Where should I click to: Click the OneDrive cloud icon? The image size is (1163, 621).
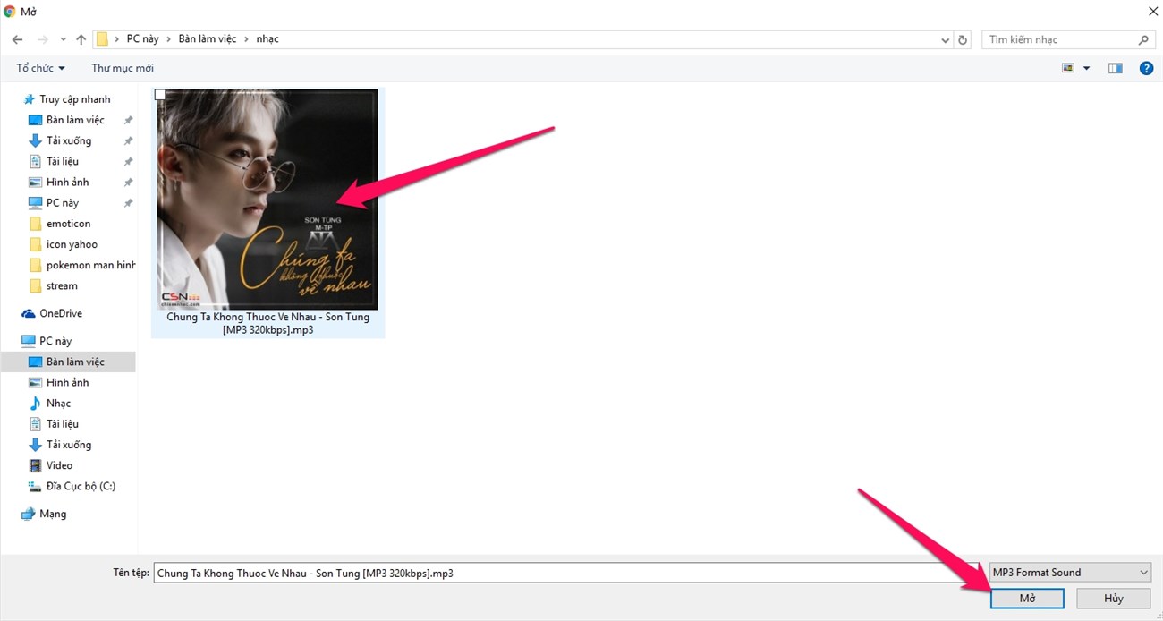[x=29, y=313]
